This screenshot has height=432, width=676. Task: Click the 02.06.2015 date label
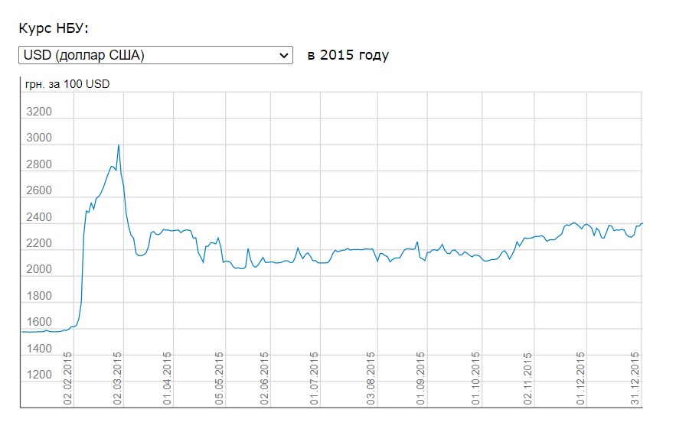(x=265, y=378)
